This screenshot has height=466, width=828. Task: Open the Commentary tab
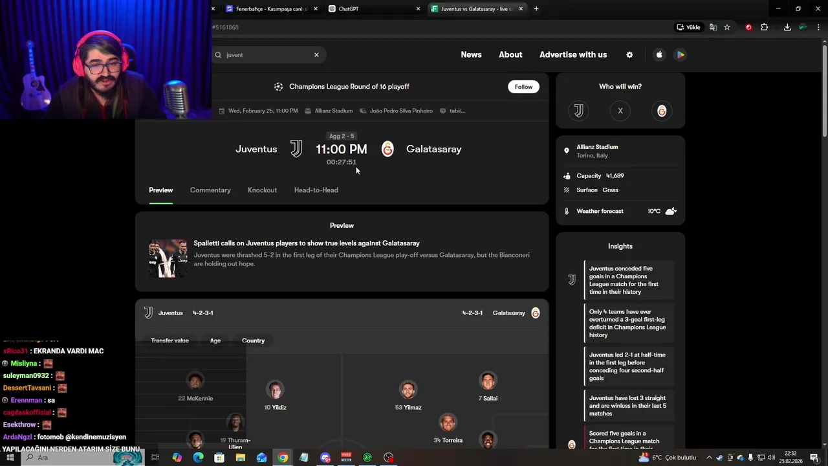(210, 190)
